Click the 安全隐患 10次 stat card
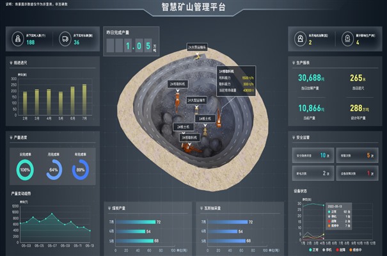 point(313,156)
